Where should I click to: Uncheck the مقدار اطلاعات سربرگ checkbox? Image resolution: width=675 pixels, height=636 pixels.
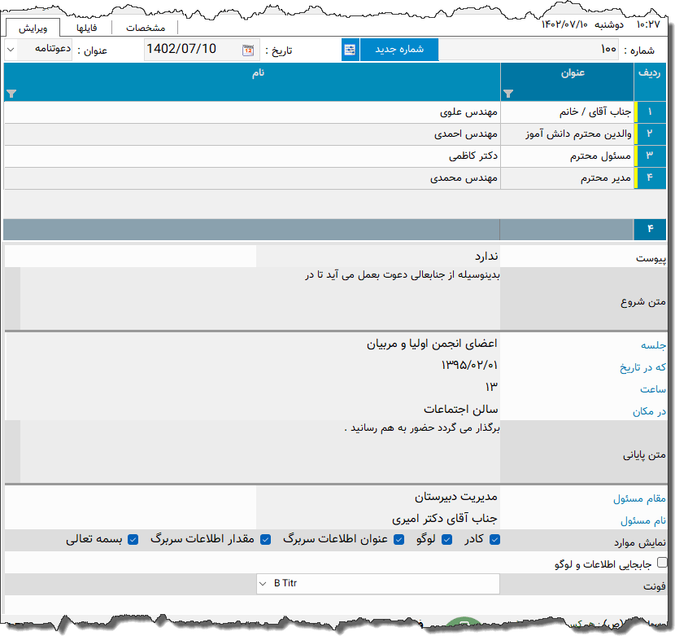[264, 538]
